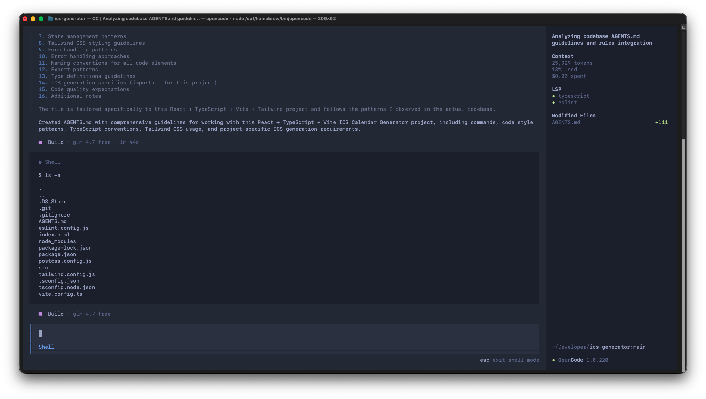
Task: Click the Build icon next to glm-4.7-free below shell output
Action: coord(40,314)
